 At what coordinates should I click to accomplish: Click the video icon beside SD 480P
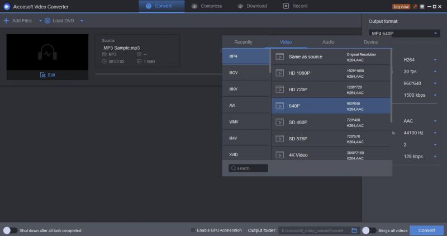[x=280, y=122]
